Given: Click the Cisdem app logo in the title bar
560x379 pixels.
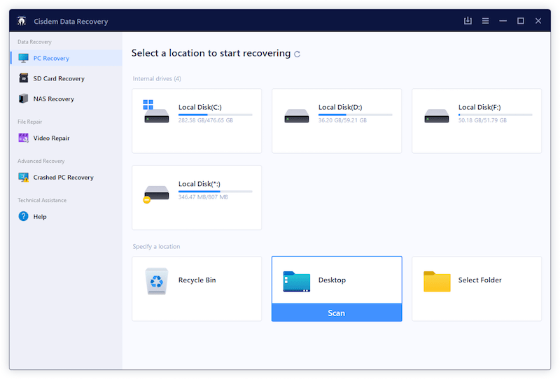Looking at the screenshot, I should tap(22, 21).
